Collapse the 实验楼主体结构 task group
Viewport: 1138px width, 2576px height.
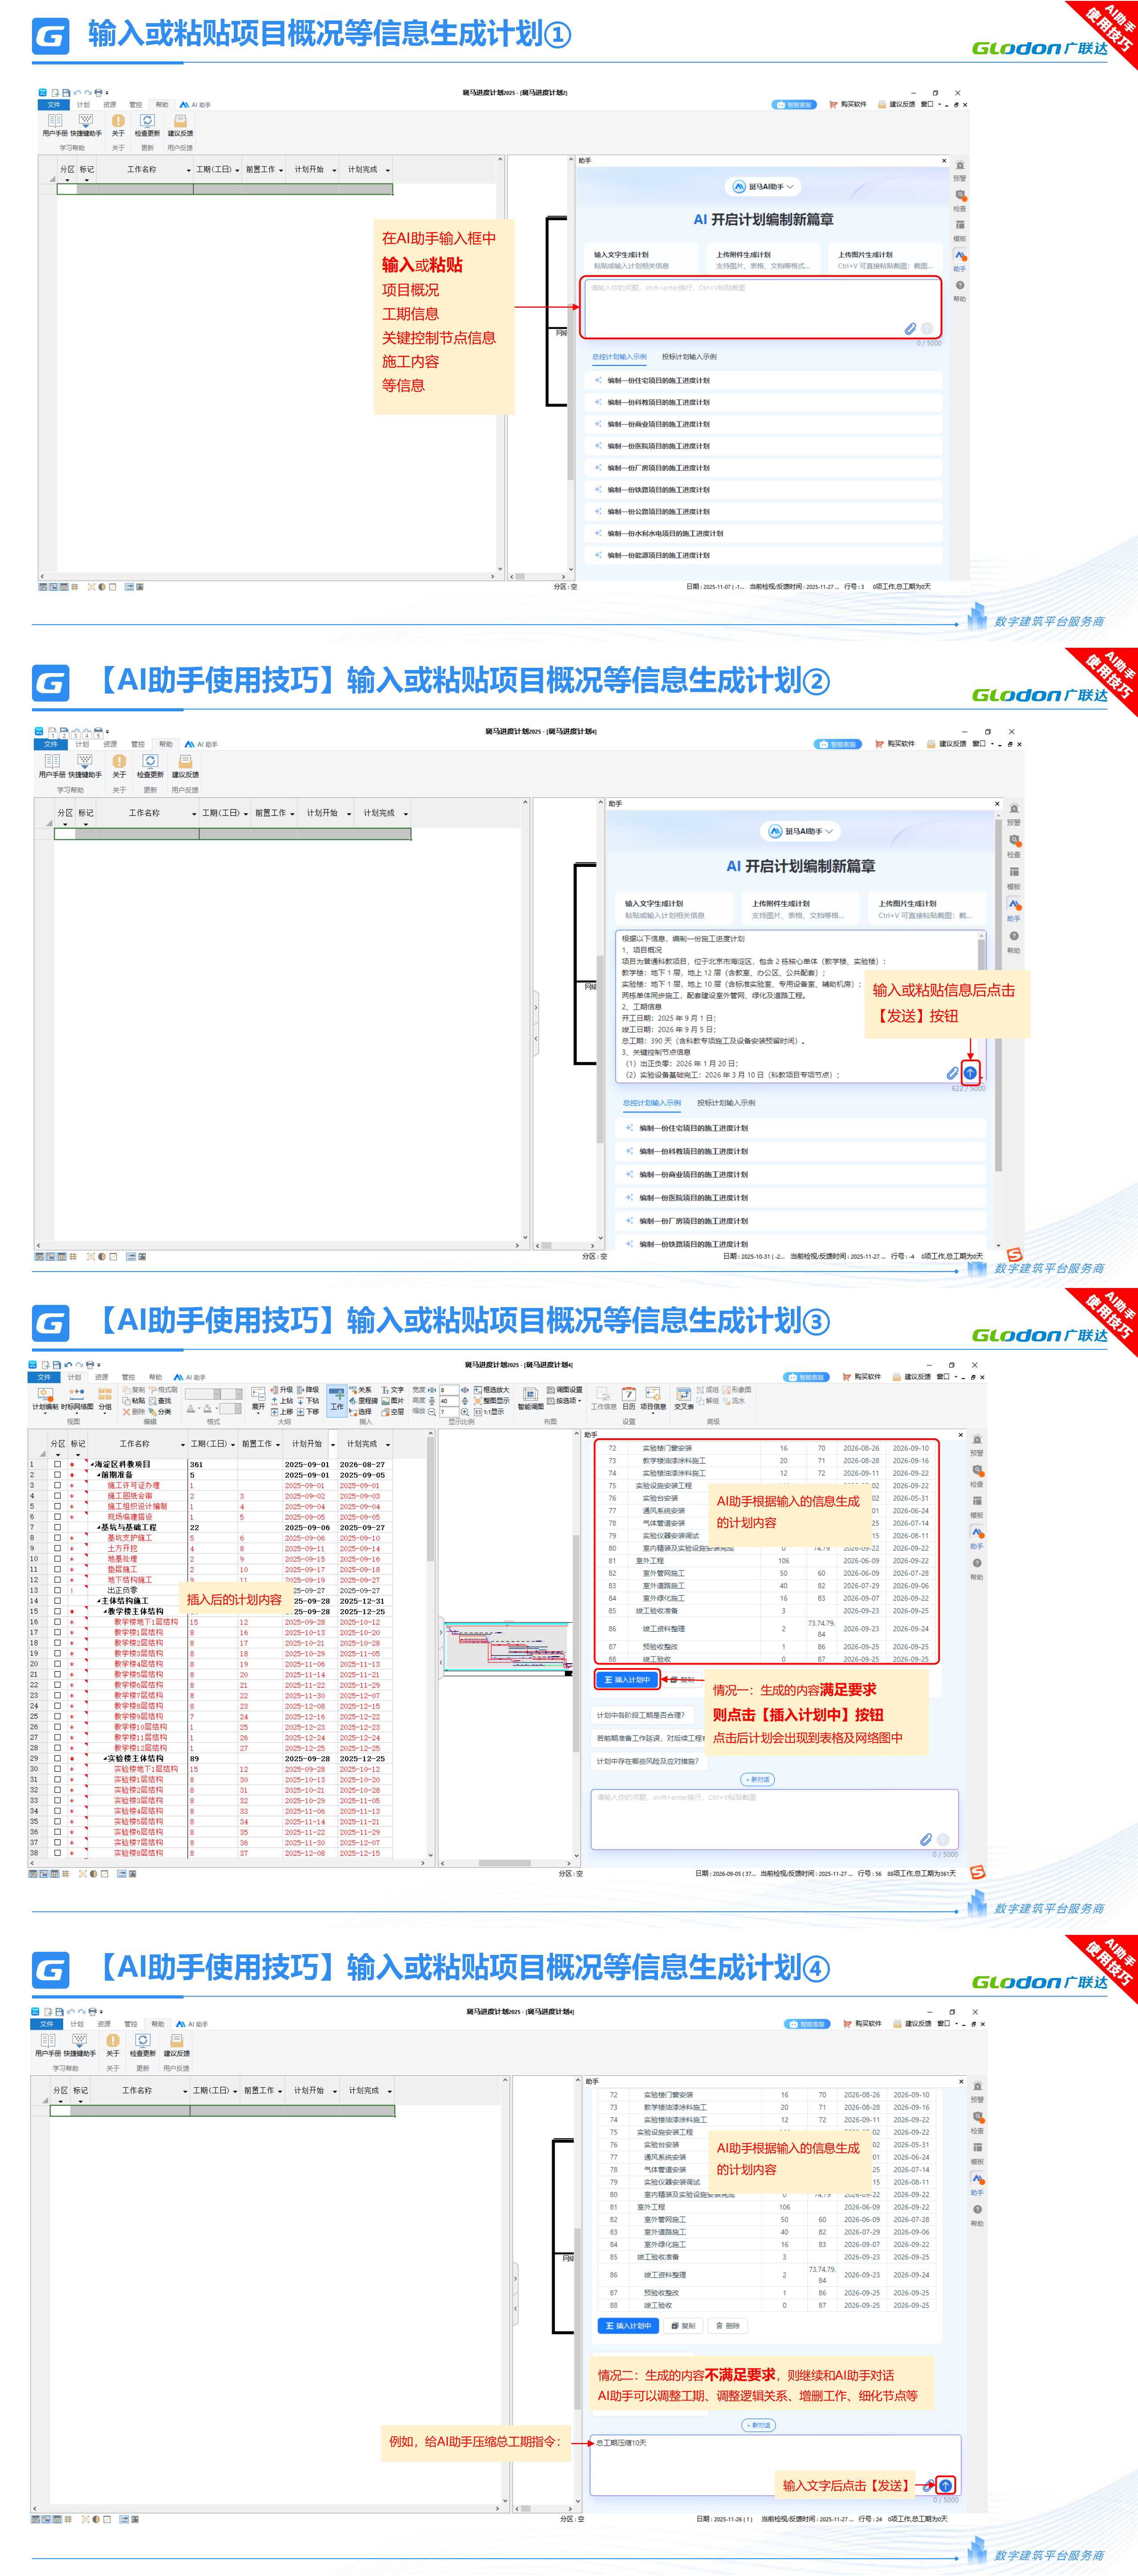(x=105, y=1758)
